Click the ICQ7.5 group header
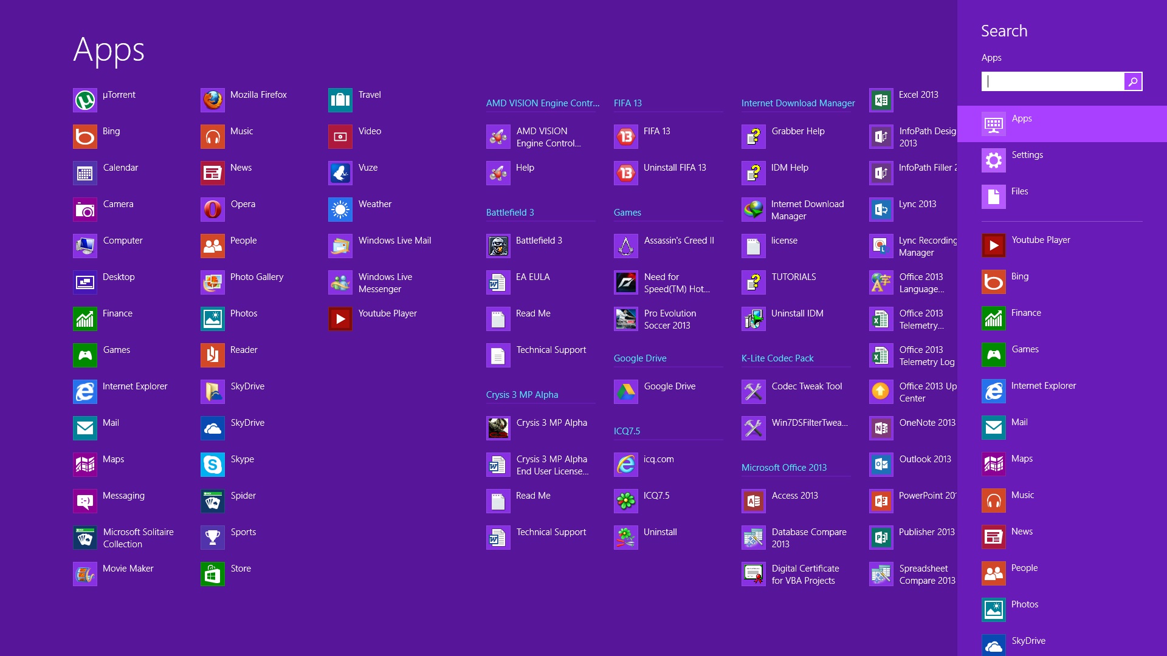 tap(627, 431)
